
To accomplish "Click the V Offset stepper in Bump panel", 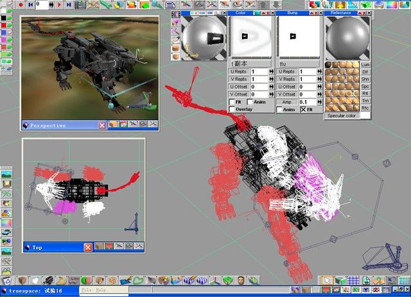I will point(319,94).
